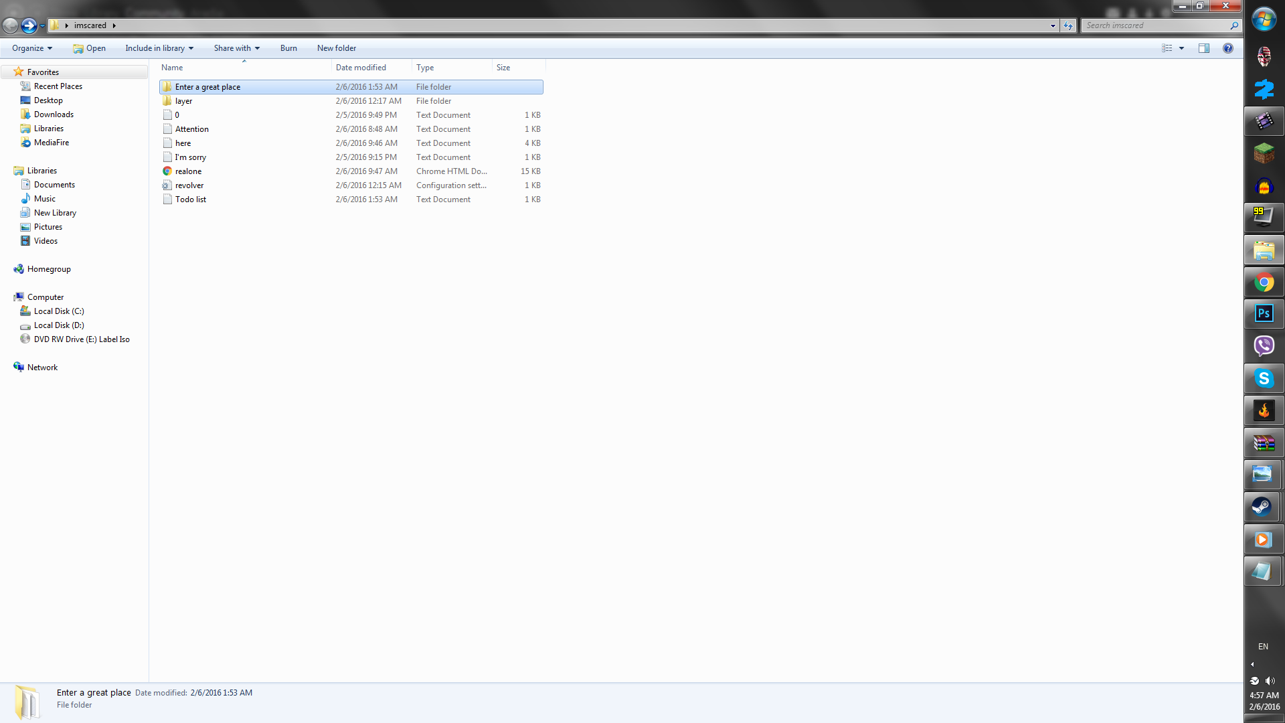Click the refresh button beside address bar

1068,25
